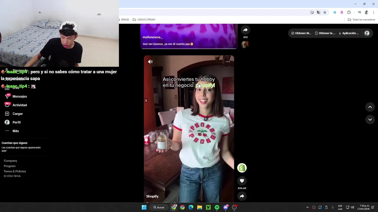Open the Windows Start menu
378x212 pixels.
[144, 207]
